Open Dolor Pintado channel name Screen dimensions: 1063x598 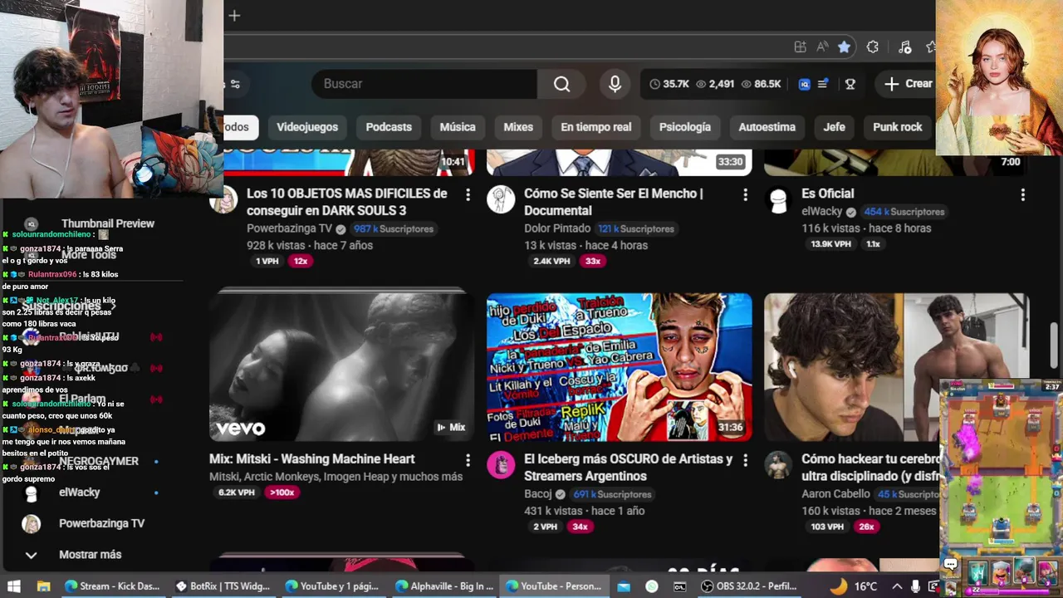558,228
